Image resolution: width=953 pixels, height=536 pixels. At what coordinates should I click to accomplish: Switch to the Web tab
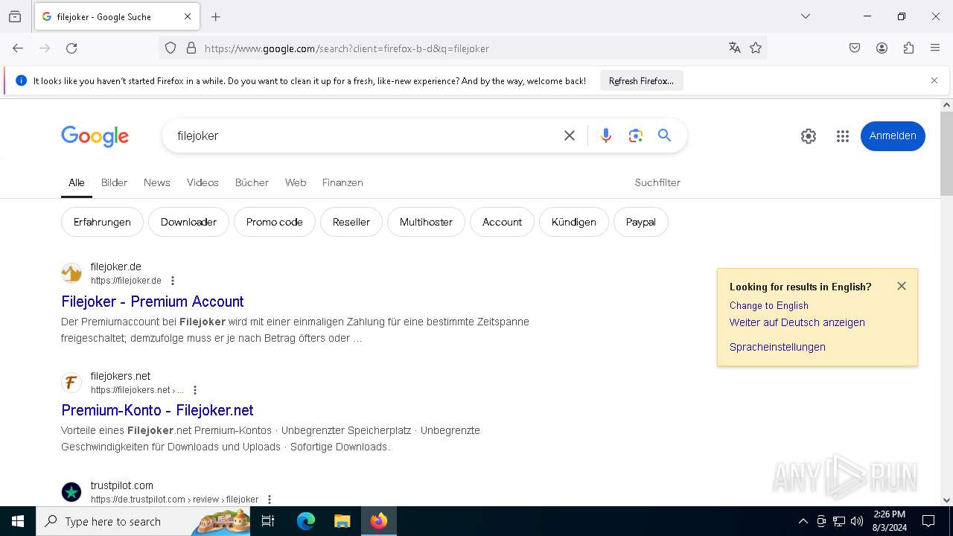click(296, 182)
